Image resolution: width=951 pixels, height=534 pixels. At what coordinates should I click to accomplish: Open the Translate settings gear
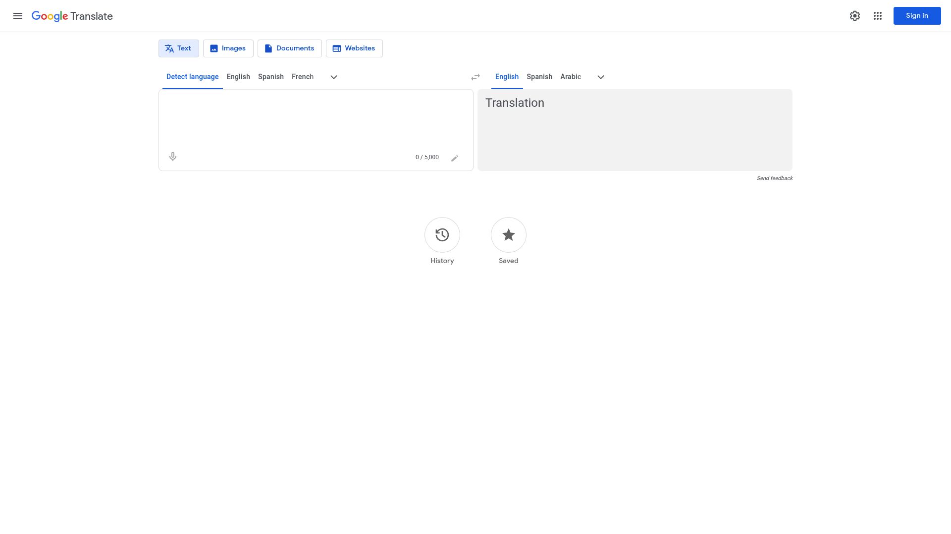(855, 16)
